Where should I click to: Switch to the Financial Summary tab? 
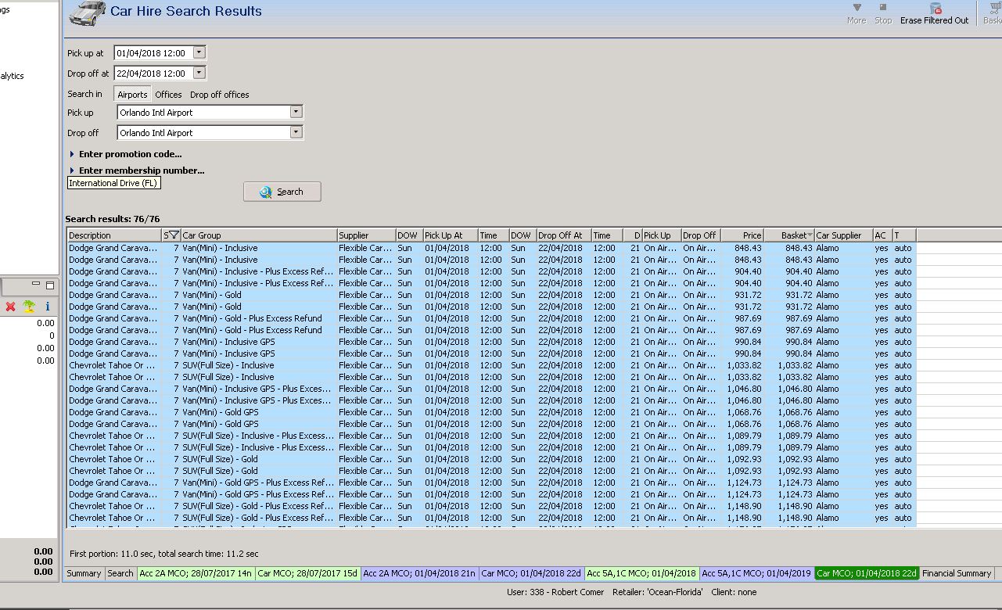[x=957, y=573]
